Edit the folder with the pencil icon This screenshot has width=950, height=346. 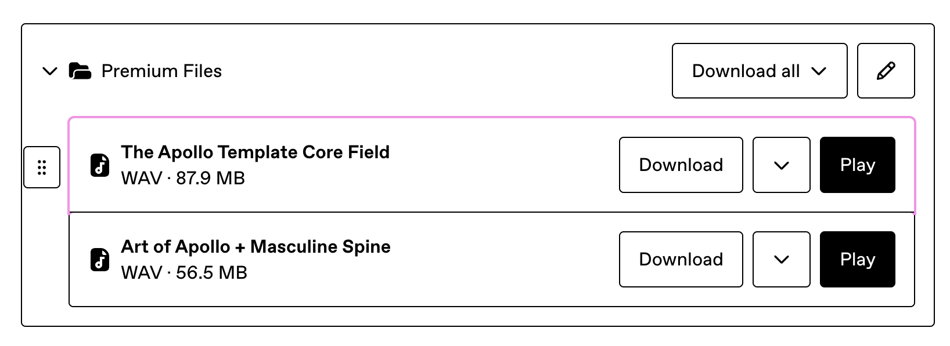pyautogui.click(x=886, y=71)
